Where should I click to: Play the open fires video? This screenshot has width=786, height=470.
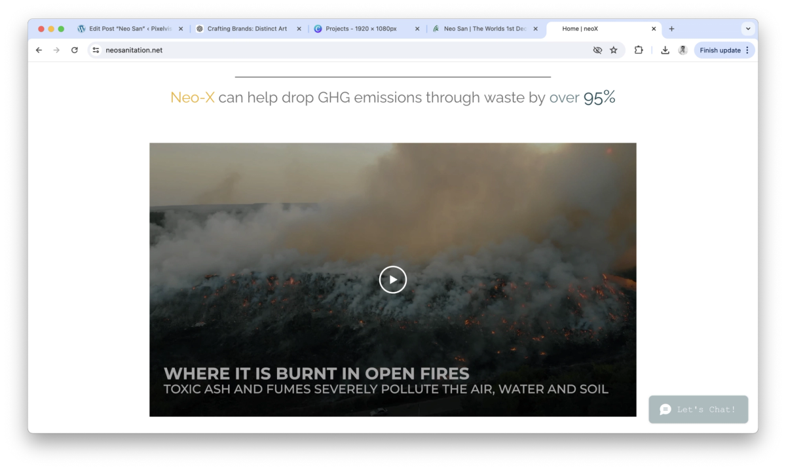[x=393, y=280]
